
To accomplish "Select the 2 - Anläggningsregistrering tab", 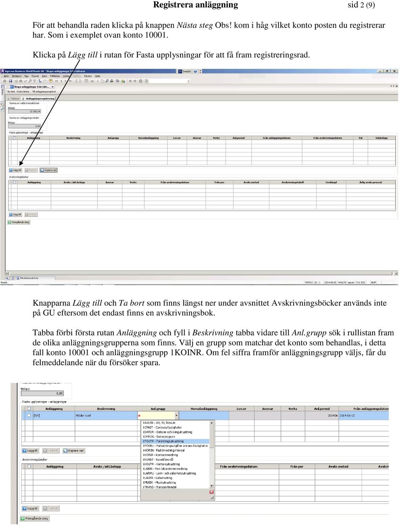I will point(38,98).
